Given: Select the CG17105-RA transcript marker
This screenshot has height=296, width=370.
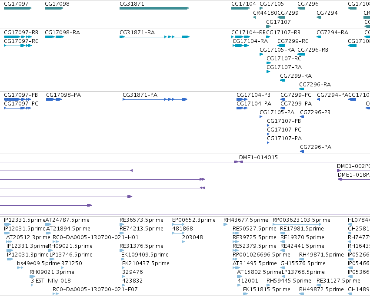Looking at the screenshot, I should tap(261, 54).
